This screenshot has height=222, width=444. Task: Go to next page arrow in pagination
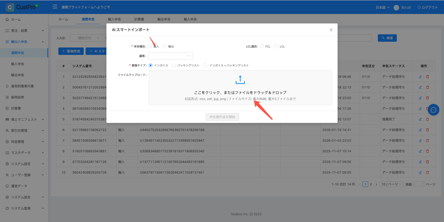(376, 184)
